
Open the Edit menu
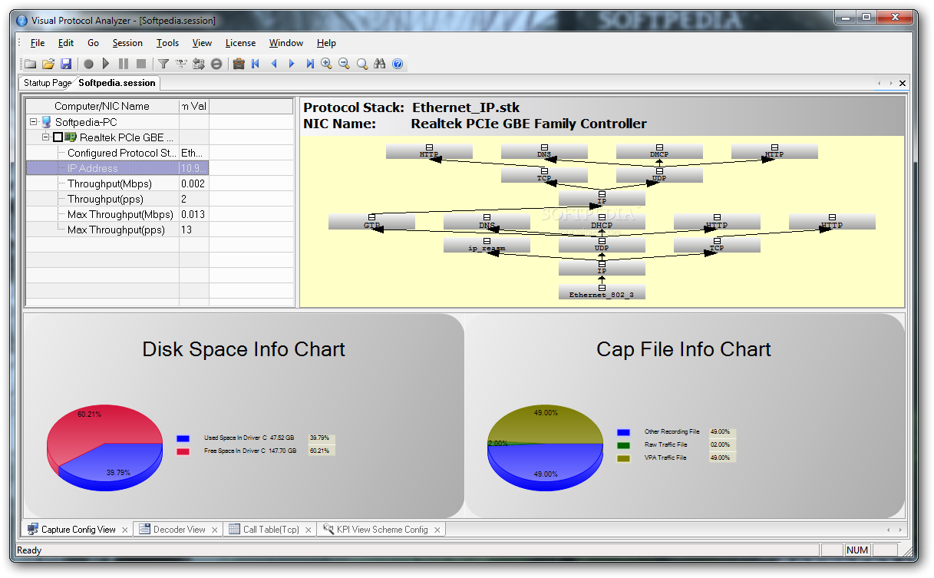point(66,43)
